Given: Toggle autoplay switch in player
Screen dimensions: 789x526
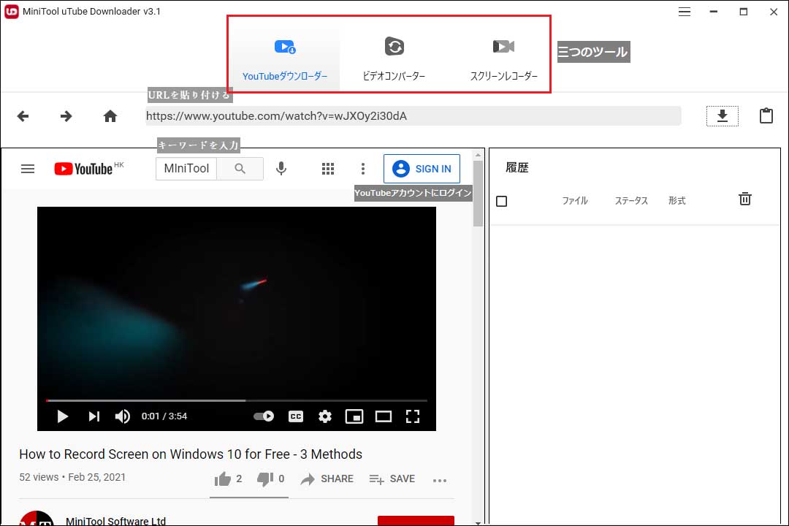Looking at the screenshot, I should click(x=264, y=416).
